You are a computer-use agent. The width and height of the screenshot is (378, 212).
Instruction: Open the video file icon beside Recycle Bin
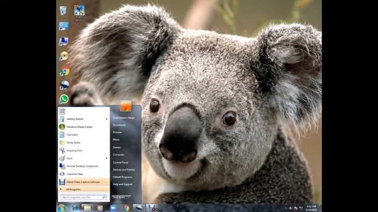79,11
